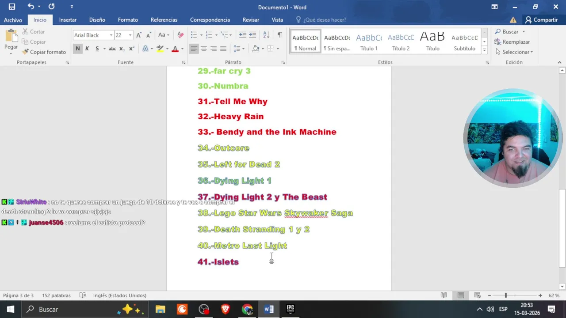The image size is (566, 318).
Task: Undo the last action in the title bar
Action: point(31,7)
